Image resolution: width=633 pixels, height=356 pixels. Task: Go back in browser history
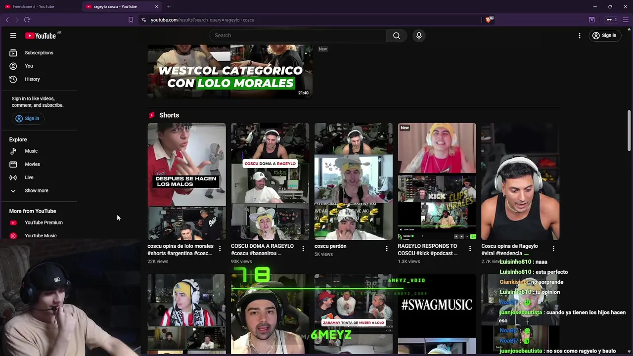tap(7, 20)
